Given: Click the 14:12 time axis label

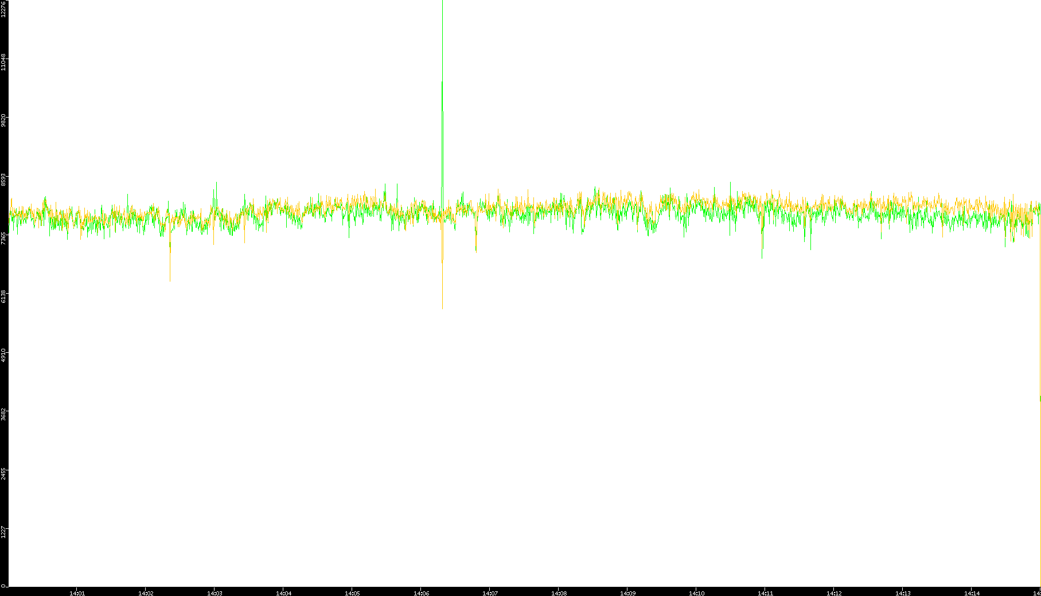Looking at the screenshot, I should pyautogui.click(x=834, y=593).
